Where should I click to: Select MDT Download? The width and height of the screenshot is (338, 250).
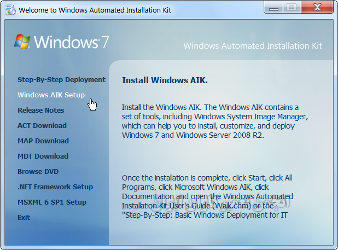(x=43, y=156)
